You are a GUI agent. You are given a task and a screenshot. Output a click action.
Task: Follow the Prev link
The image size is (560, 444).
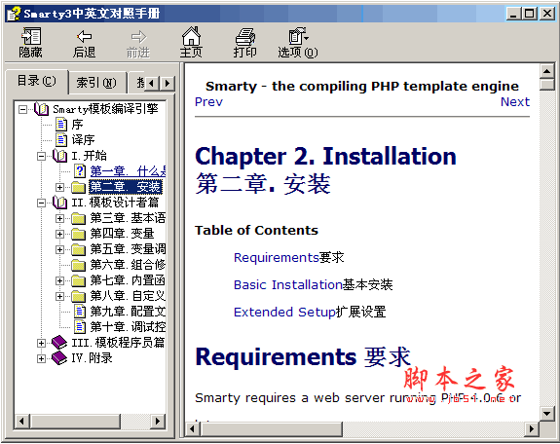(x=208, y=102)
